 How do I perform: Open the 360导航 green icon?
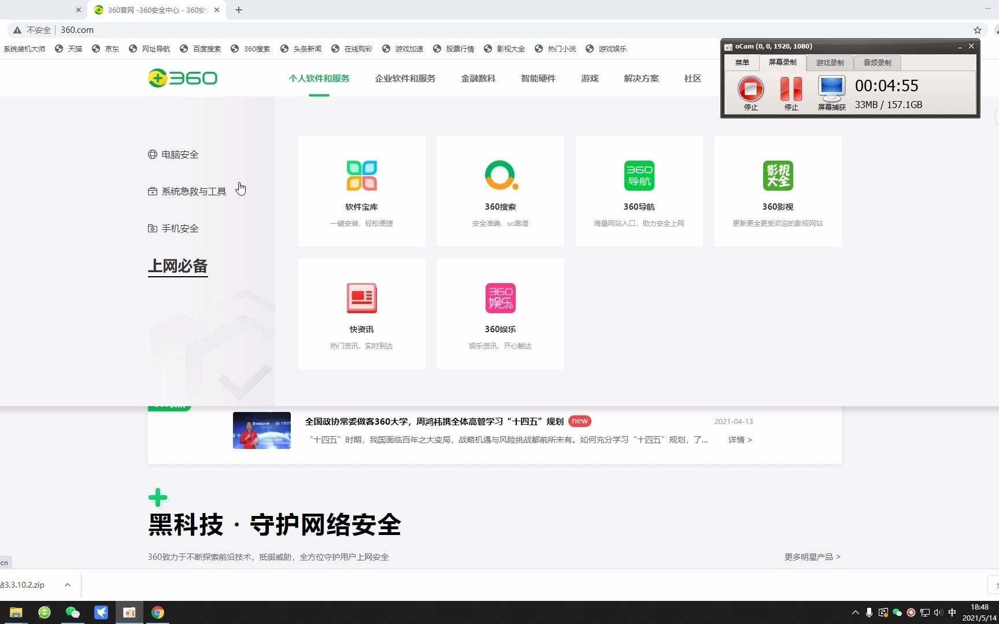(x=639, y=176)
